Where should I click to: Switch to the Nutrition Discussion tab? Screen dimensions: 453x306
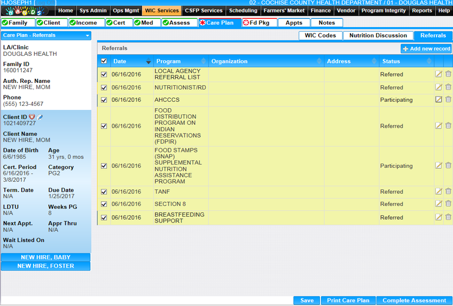(378, 36)
